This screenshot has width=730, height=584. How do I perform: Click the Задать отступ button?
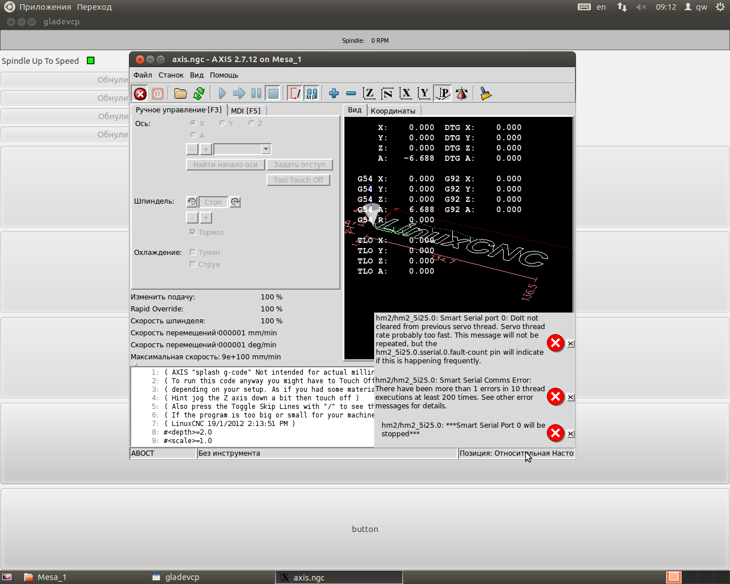pos(299,165)
